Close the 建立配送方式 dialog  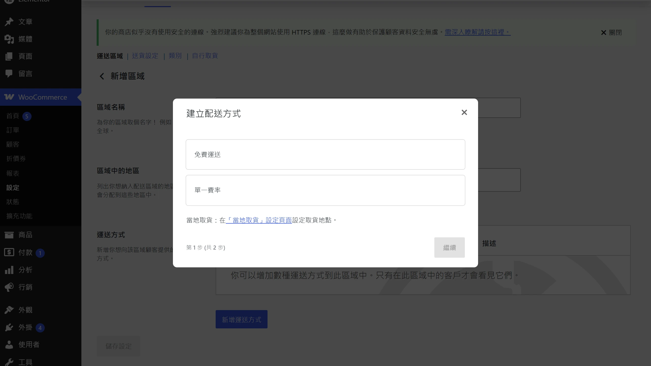click(x=464, y=112)
